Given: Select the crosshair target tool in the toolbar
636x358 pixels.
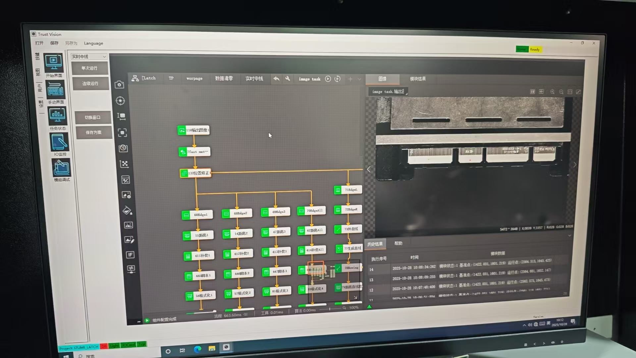Looking at the screenshot, I should coord(120,101).
